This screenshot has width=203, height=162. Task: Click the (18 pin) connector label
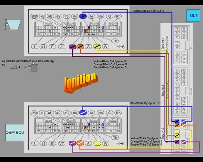(x=163, y=90)
